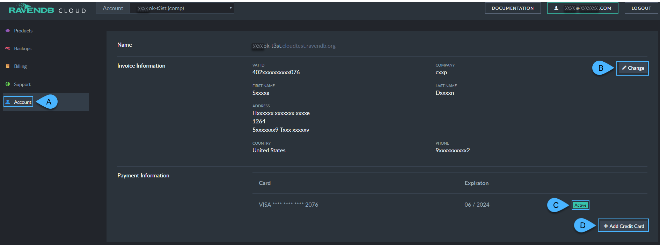Click the Payment Information heading
This screenshot has width=660, height=245.
[x=143, y=176]
